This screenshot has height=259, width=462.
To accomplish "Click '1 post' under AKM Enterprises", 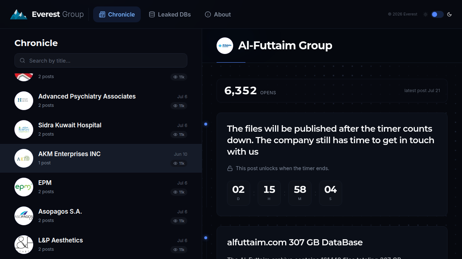I will (x=44, y=163).
